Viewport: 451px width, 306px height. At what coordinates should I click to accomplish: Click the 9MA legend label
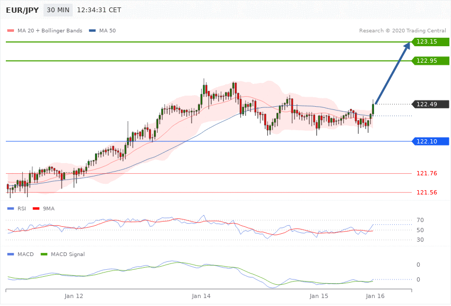click(x=49, y=208)
